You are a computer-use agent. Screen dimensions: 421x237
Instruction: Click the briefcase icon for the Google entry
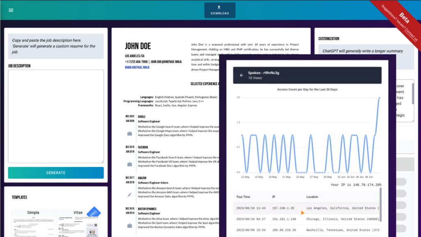[130, 134]
